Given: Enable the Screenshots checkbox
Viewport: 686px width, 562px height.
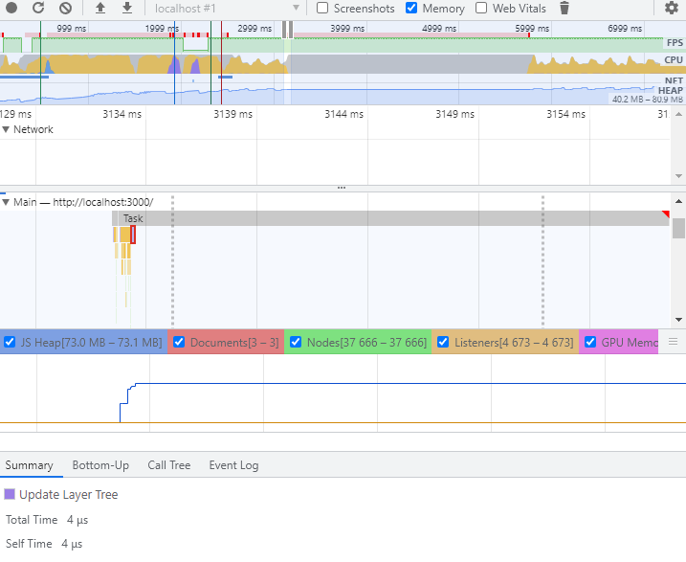Looking at the screenshot, I should click(x=322, y=8).
